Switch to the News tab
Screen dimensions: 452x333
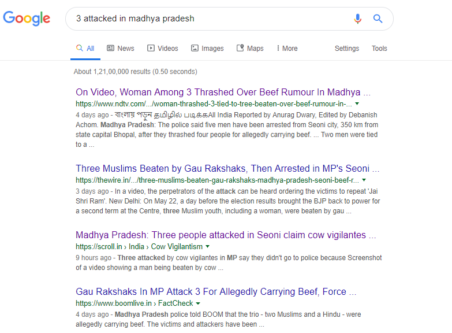[x=121, y=48]
